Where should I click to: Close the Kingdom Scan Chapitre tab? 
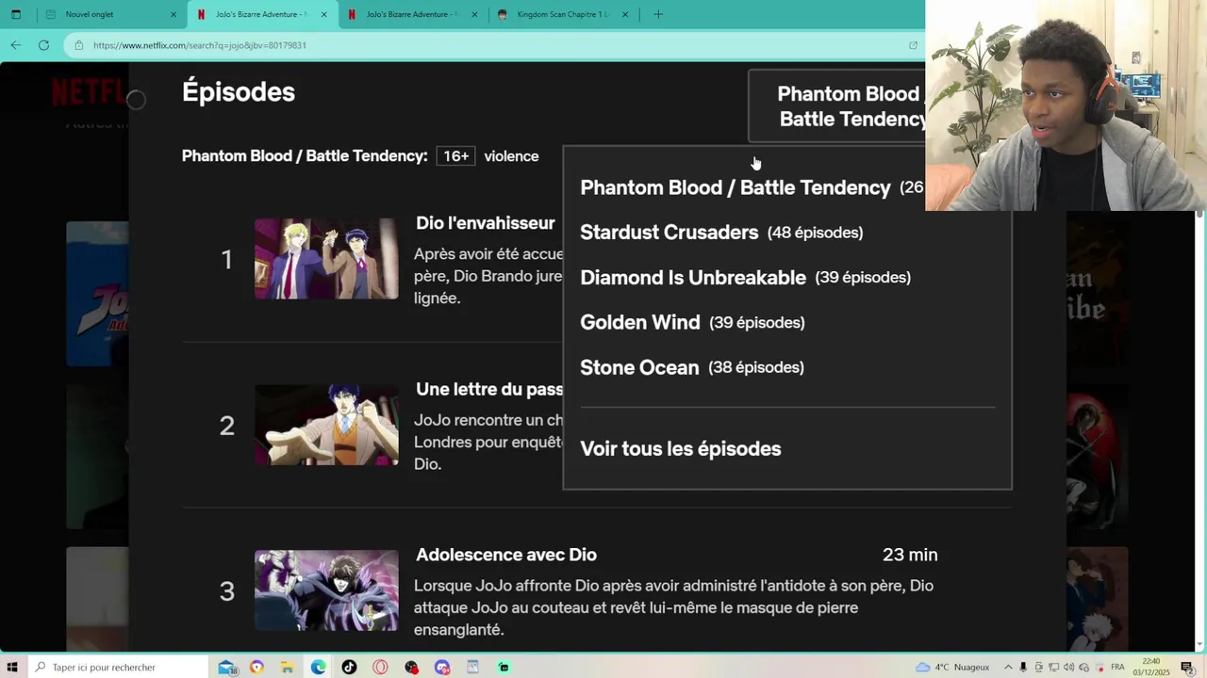click(625, 14)
